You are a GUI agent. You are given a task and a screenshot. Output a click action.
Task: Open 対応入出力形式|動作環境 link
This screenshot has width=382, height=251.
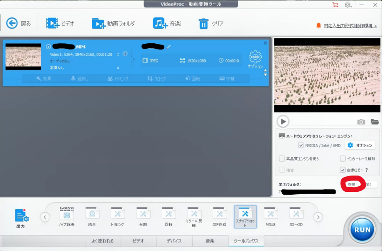[350, 26]
